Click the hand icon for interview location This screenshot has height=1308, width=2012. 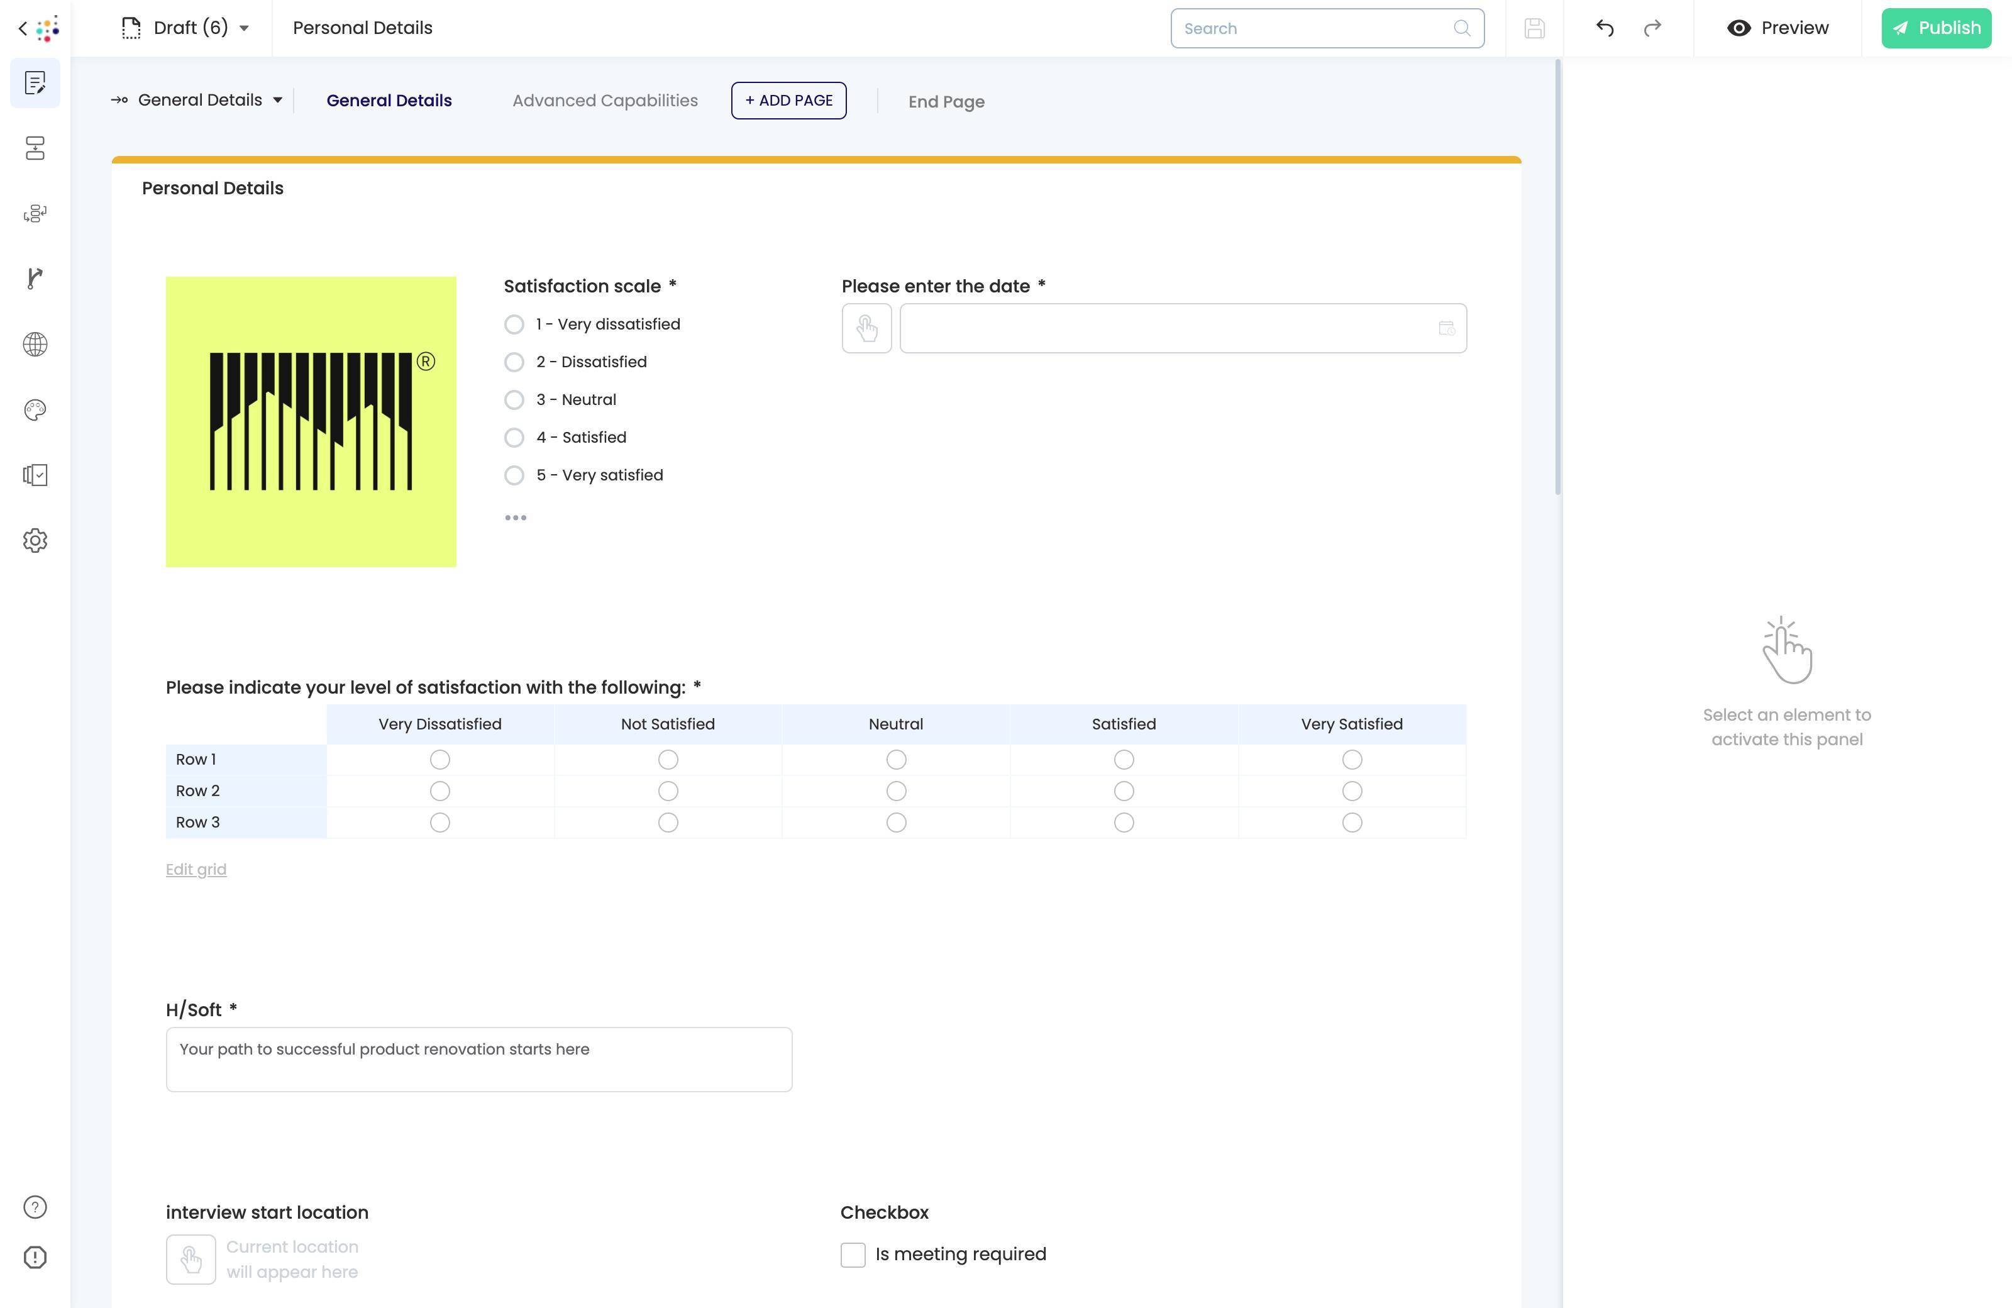(x=191, y=1259)
